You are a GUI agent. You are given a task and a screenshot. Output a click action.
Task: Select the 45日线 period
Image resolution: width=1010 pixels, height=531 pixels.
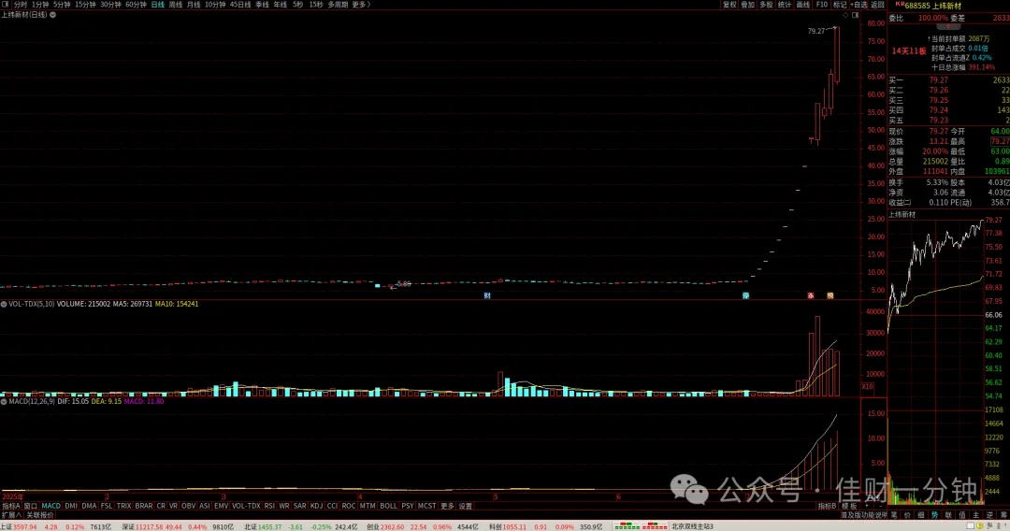(x=240, y=5)
